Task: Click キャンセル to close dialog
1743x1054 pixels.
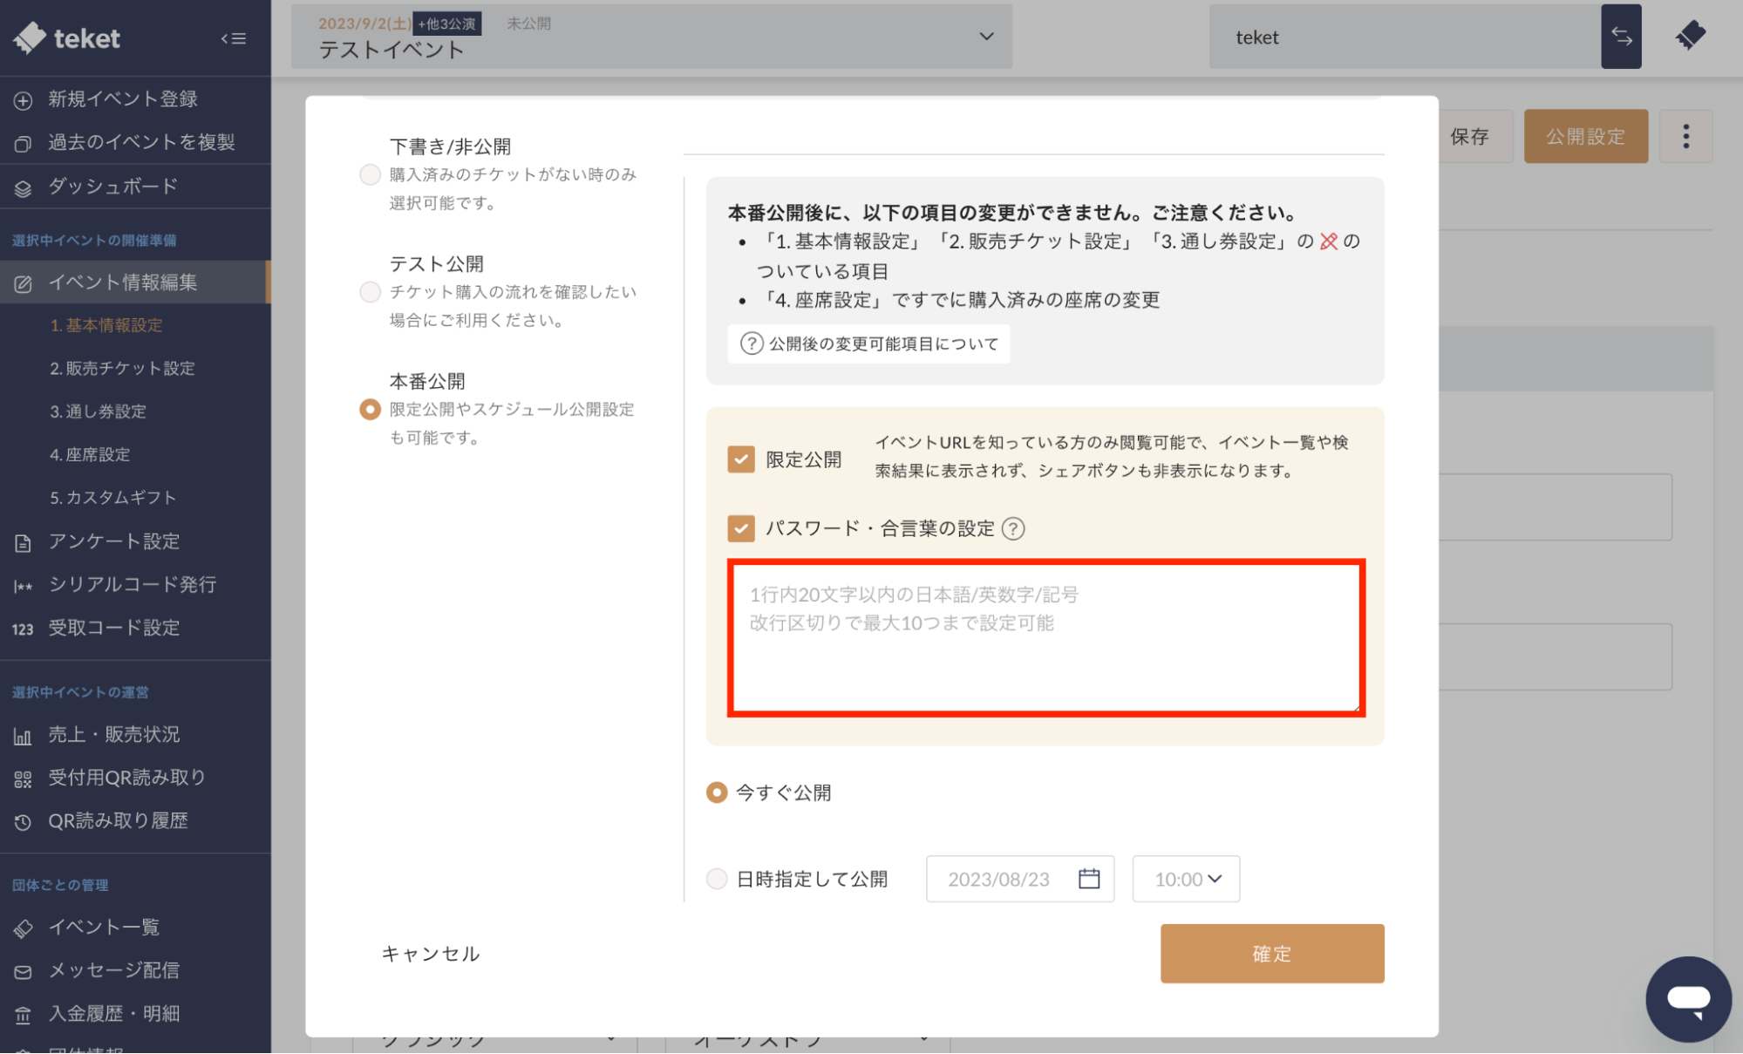Action: [431, 954]
